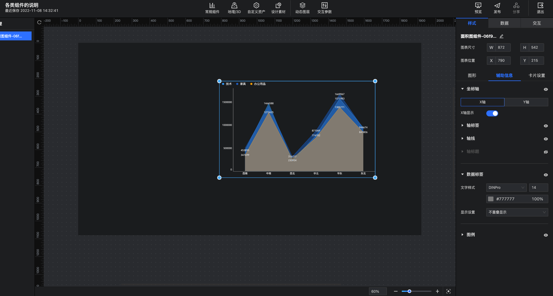The height and width of the screenshot is (296, 553).
Task: Select the Y轴 axis button
Action: [x=526, y=102]
